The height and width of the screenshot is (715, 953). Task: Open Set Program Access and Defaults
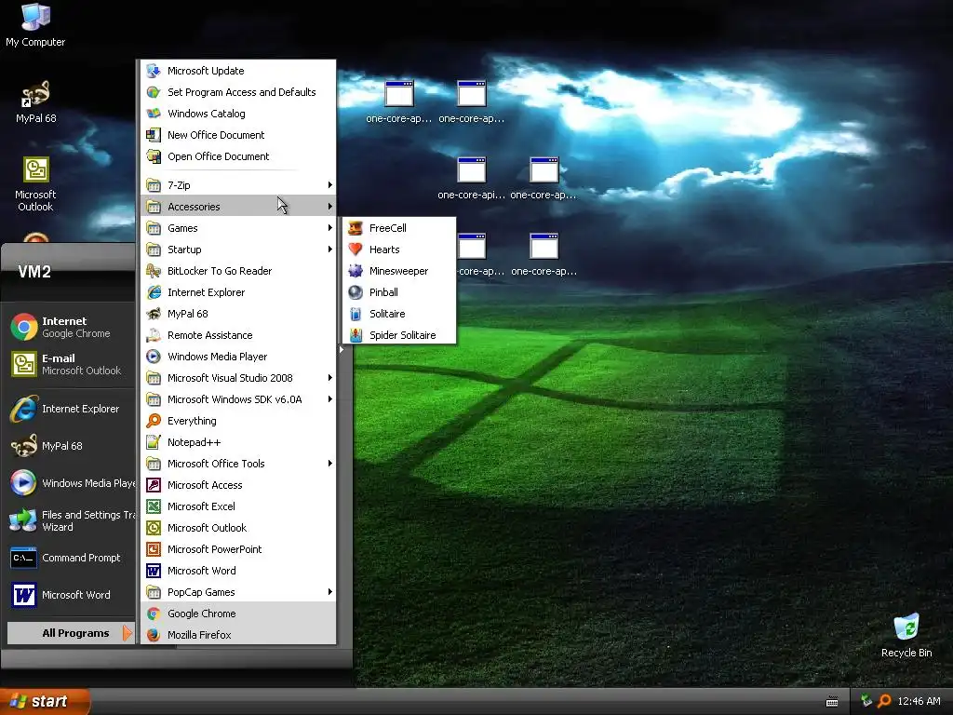238,92
